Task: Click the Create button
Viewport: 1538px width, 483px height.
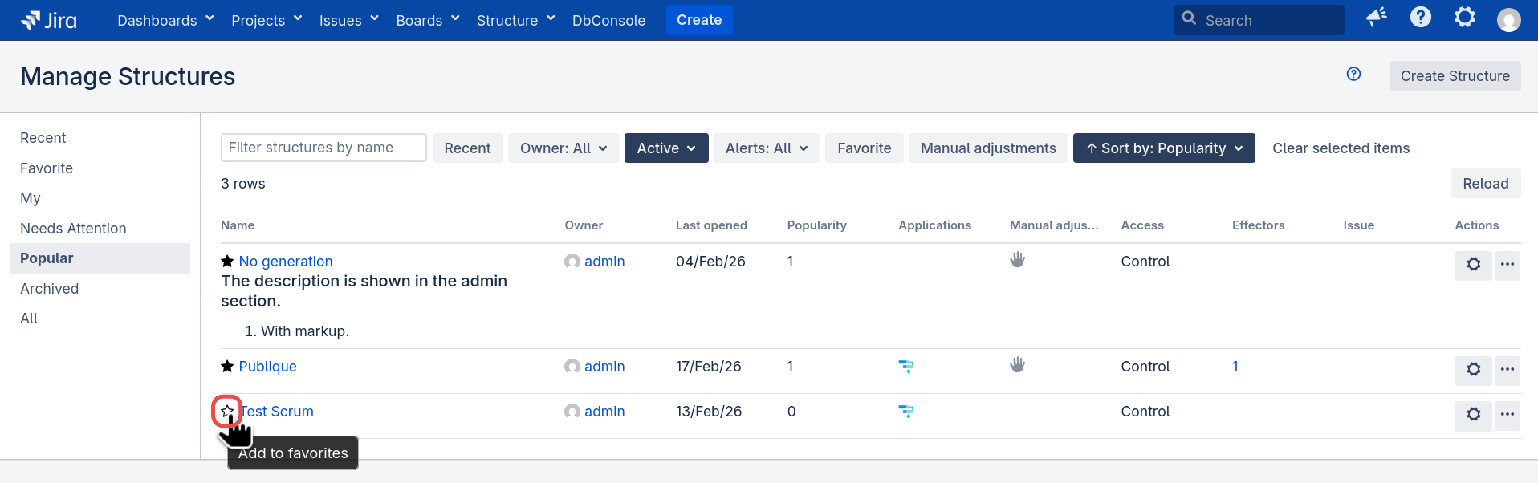Action: coord(699,20)
